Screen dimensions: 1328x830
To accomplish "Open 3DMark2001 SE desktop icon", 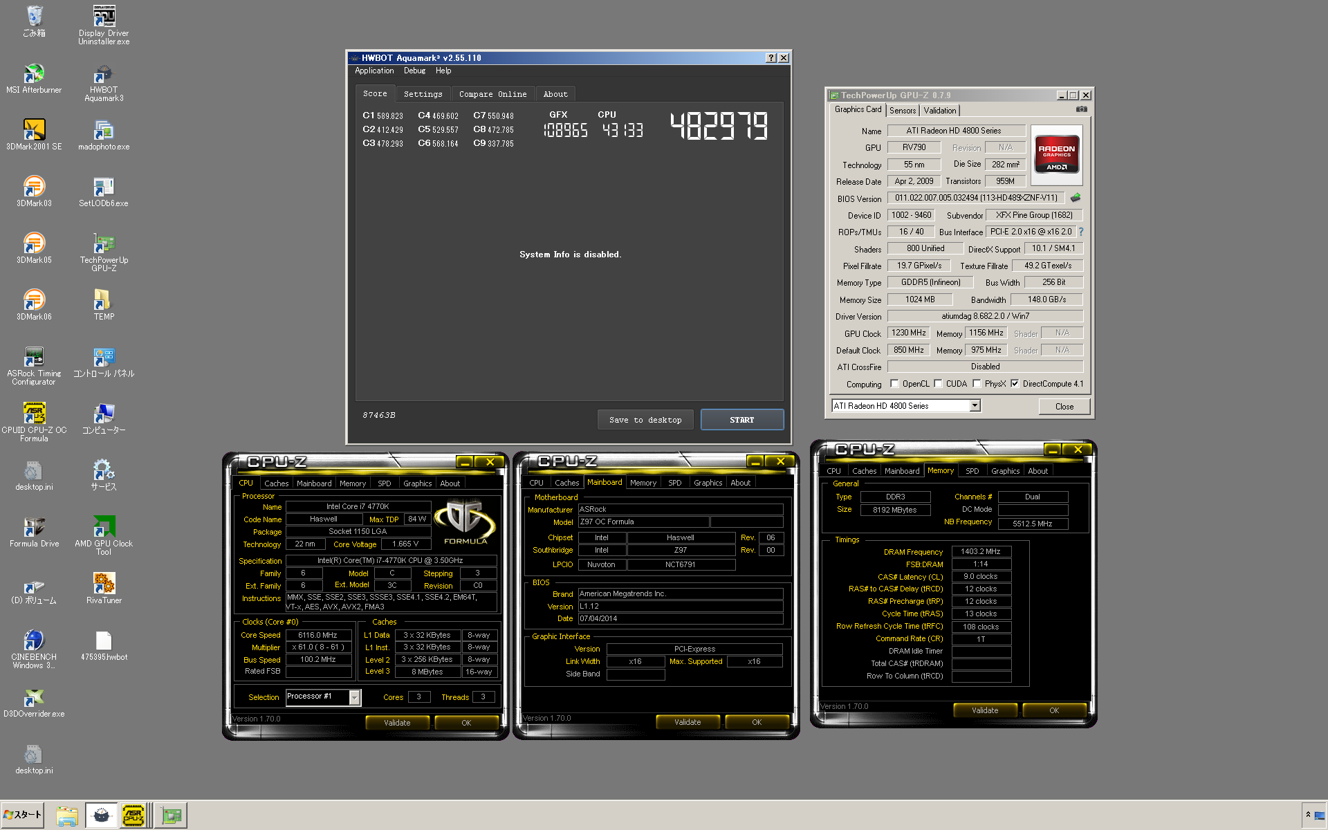I will click(34, 135).
